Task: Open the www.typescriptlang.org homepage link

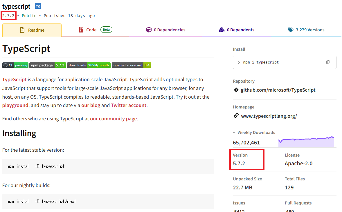Action: pyautogui.click(x=269, y=116)
